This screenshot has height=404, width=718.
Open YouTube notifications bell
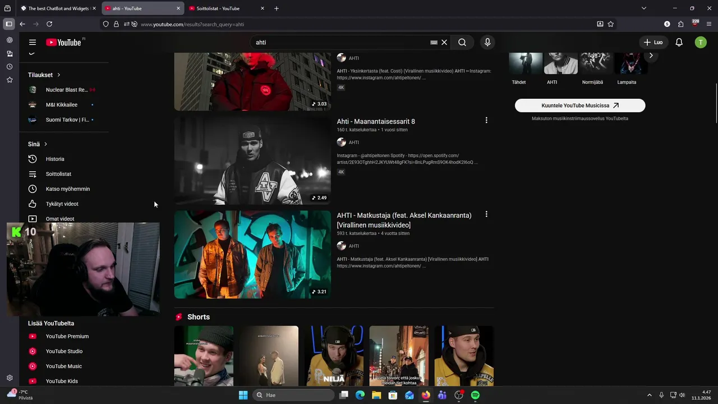pos(679,42)
